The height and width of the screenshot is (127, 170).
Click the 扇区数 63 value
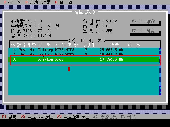[108, 26]
